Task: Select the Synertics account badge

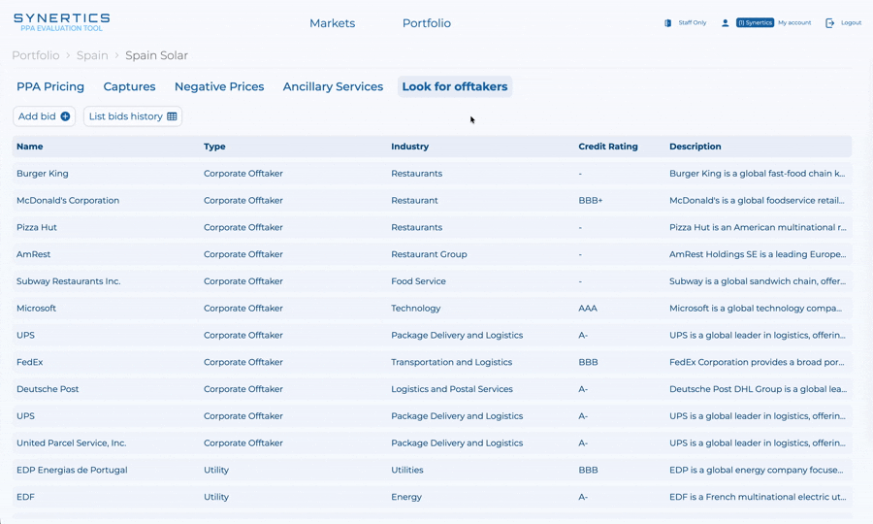Action: pyautogui.click(x=755, y=22)
